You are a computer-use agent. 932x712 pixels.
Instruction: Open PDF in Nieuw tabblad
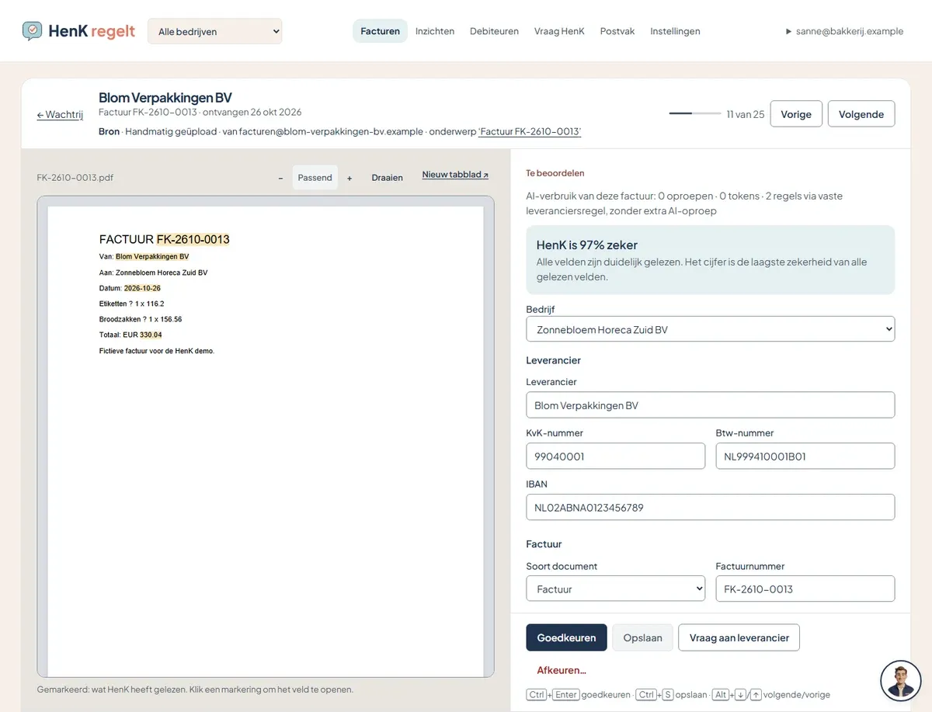[455, 175]
